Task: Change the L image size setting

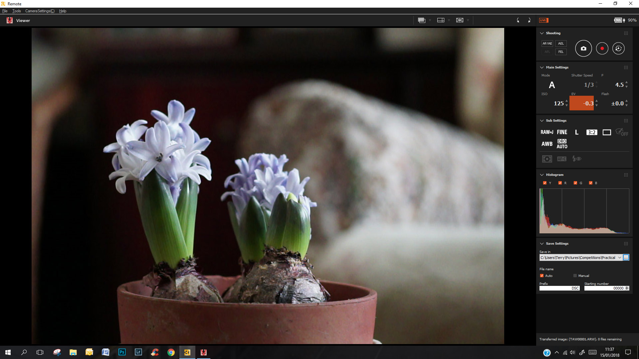Action: click(577, 132)
